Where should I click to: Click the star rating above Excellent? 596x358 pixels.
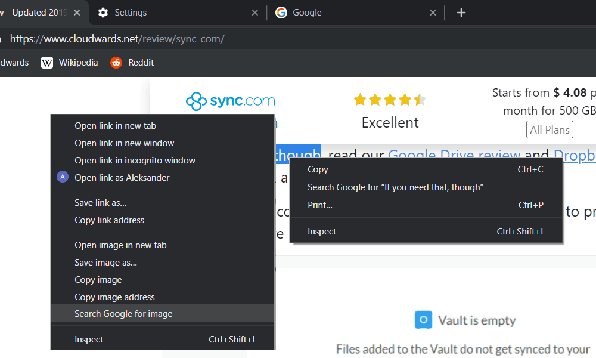pyautogui.click(x=390, y=100)
